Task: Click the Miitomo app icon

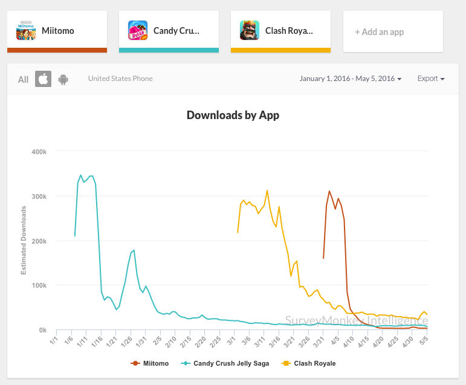Action: pyautogui.click(x=26, y=30)
